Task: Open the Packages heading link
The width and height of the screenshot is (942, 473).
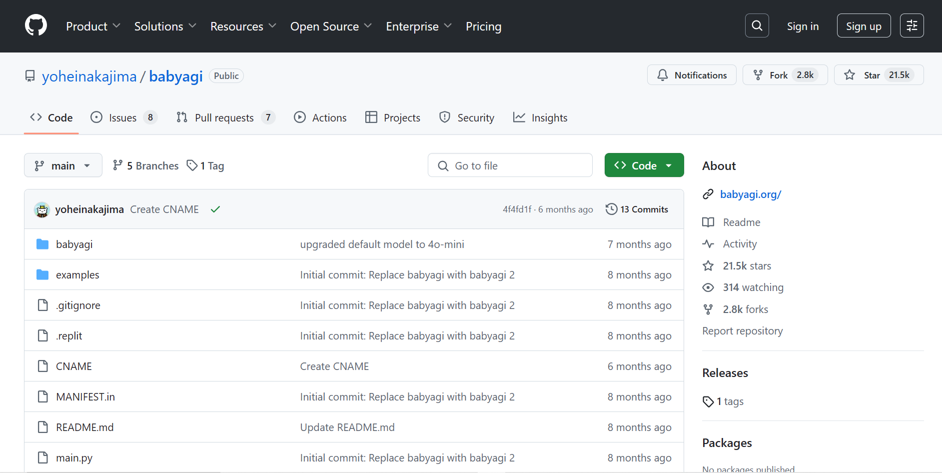Action: [x=727, y=443]
